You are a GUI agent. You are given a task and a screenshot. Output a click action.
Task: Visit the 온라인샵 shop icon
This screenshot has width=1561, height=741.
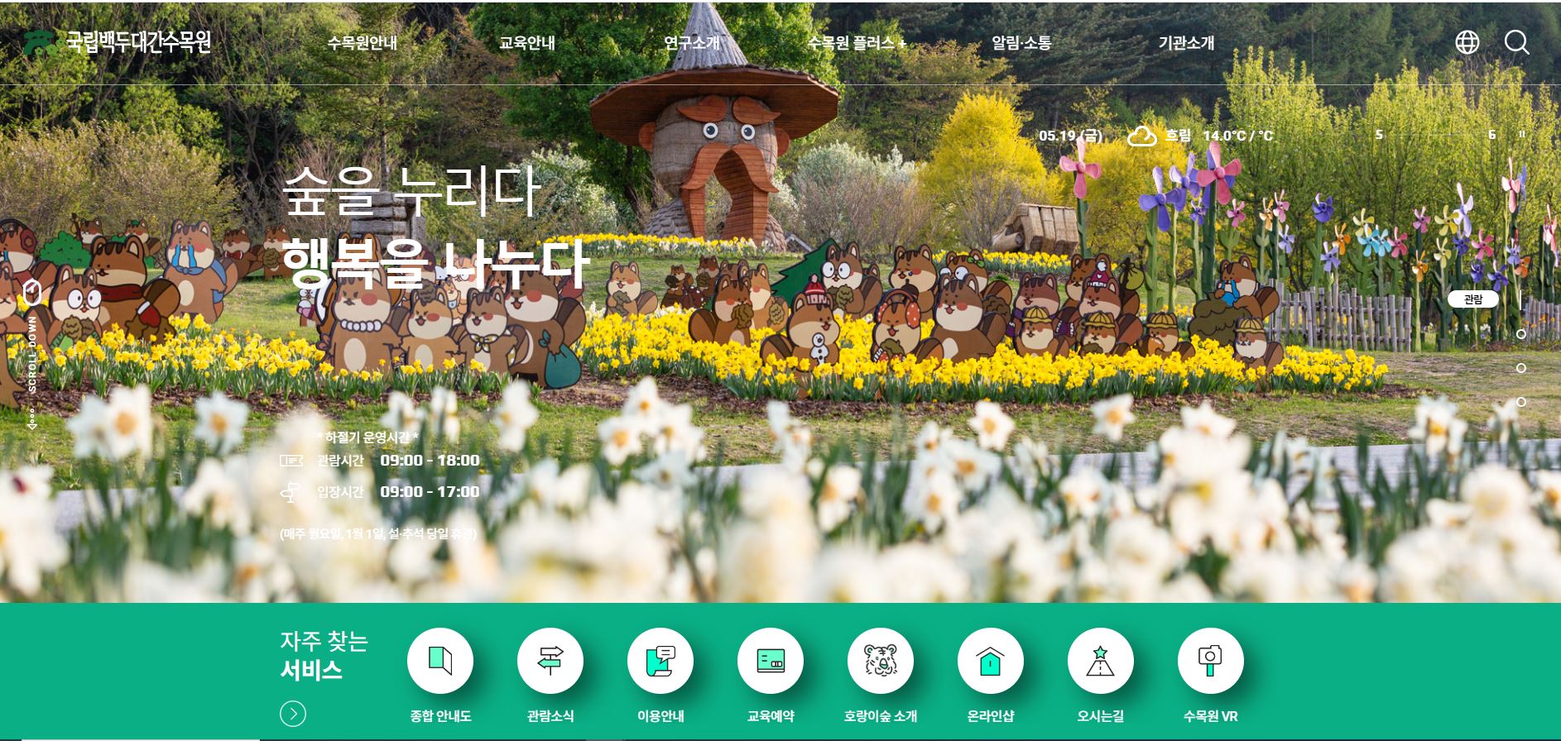coord(990,661)
